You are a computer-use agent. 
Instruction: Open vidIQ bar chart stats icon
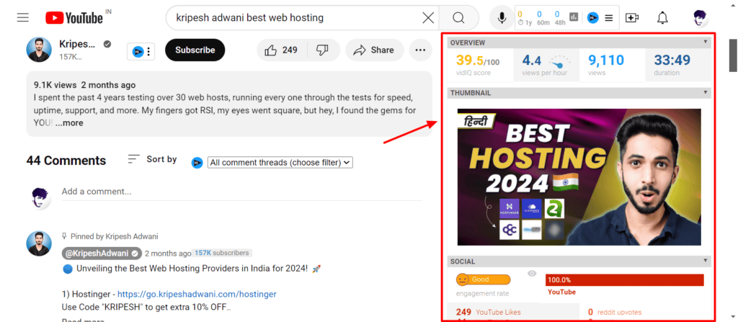(x=574, y=17)
